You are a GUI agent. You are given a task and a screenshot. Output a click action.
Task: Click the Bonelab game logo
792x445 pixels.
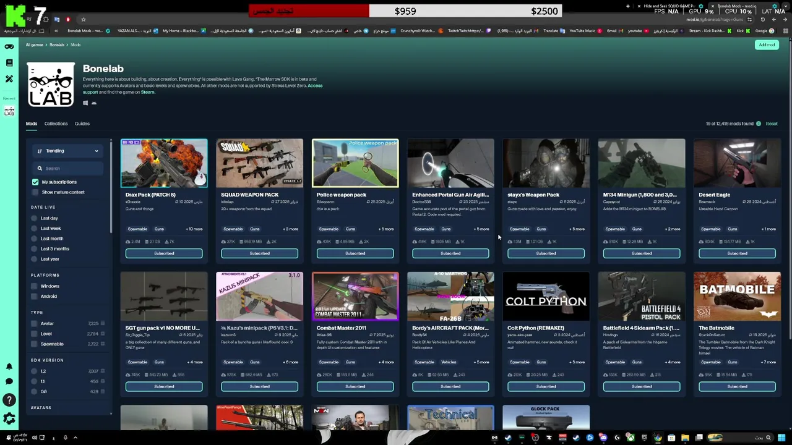[51, 85]
